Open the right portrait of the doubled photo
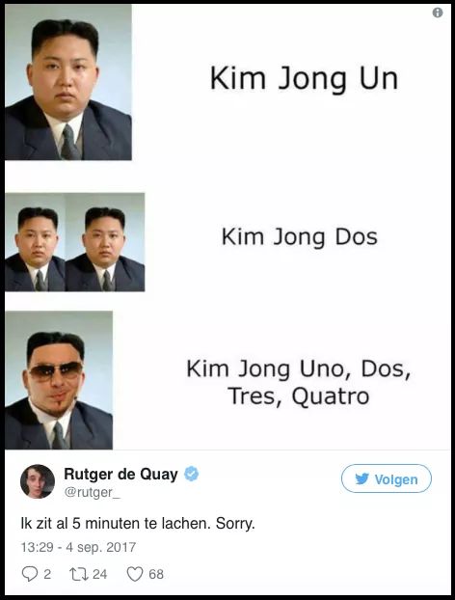 click(105, 242)
